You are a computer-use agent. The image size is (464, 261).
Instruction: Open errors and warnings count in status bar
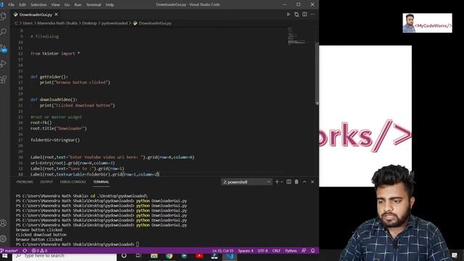[x=40, y=251]
